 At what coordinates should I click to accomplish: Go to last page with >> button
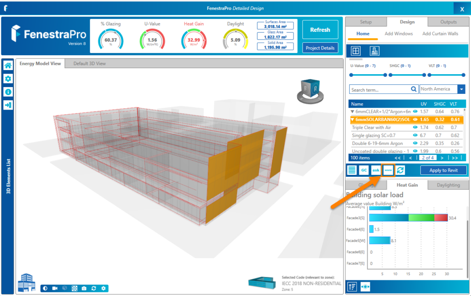pyautogui.click(x=455, y=158)
